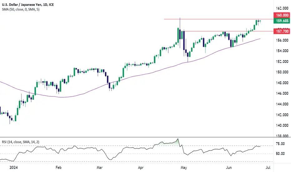This screenshot has width=291, height=172.
Task: Click the 2024 label on the time axis
Action: click(x=13, y=168)
